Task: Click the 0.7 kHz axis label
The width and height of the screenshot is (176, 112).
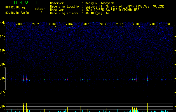Action: [x=2, y=92]
